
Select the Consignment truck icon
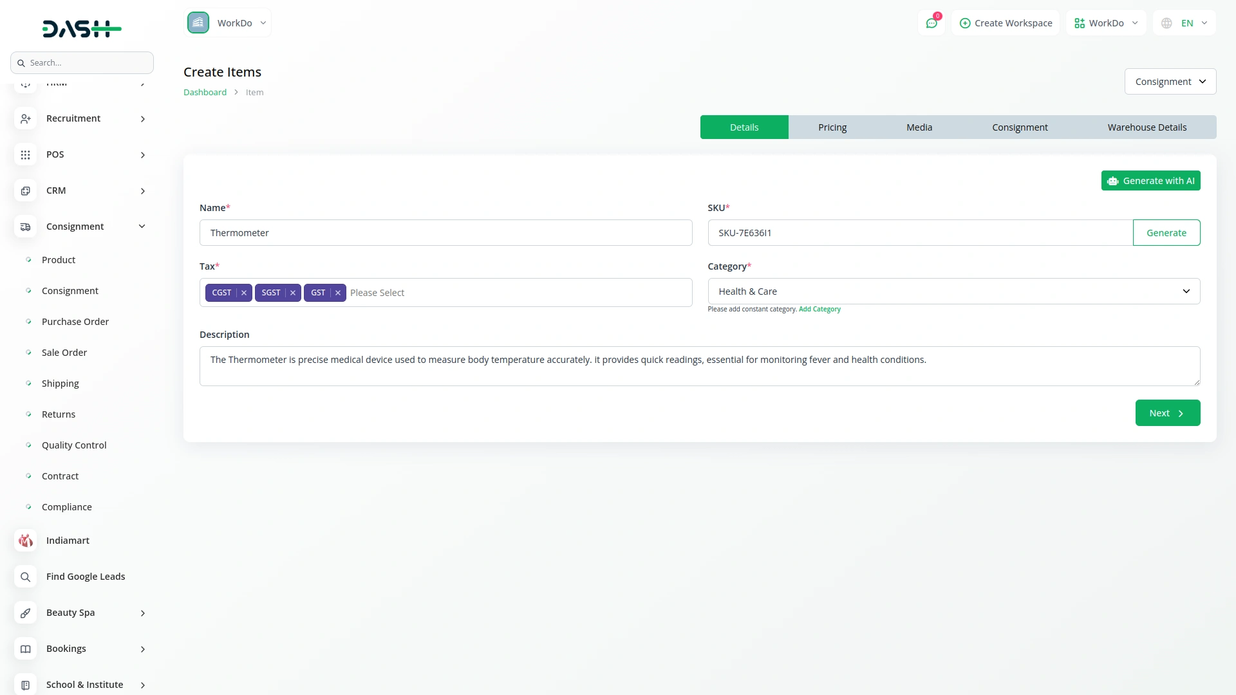coord(25,227)
